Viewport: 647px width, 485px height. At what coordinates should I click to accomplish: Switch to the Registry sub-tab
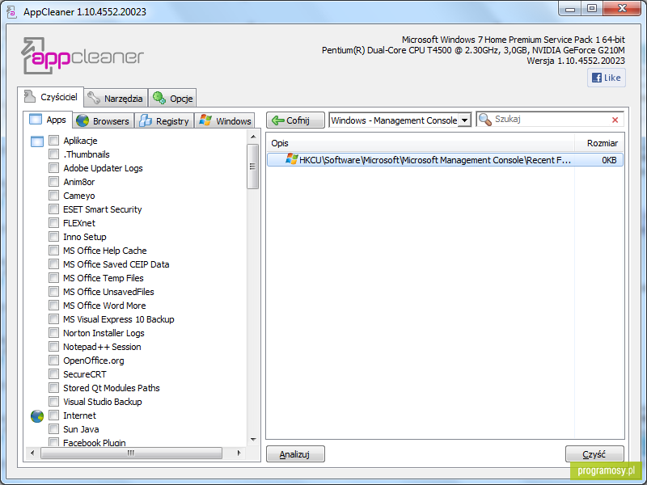(x=164, y=120)
